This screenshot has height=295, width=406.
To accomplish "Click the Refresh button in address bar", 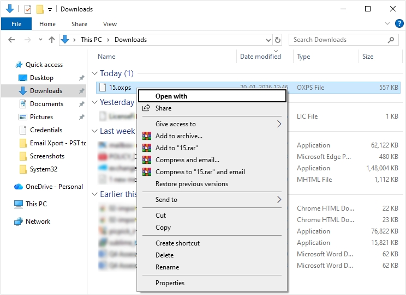I will [x=278, y=40].
